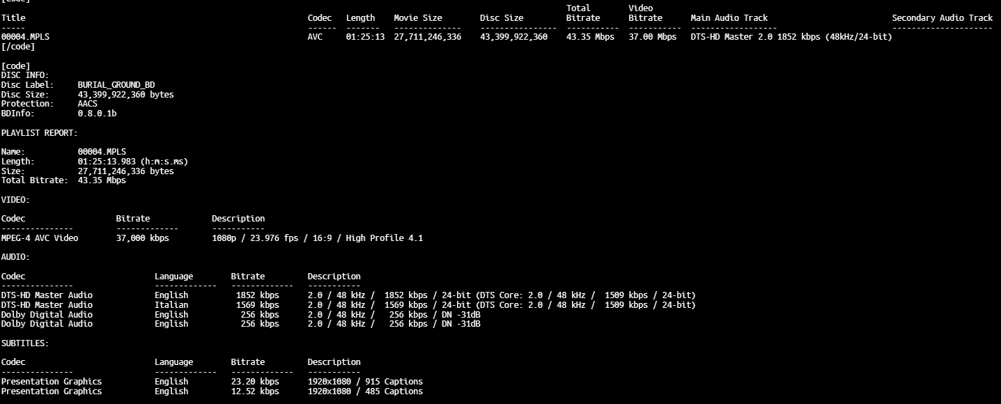The image size is (1001, 404).
Task: Click the playlist length 01:25:13.983 value
Action: click(x=132, y=162)
